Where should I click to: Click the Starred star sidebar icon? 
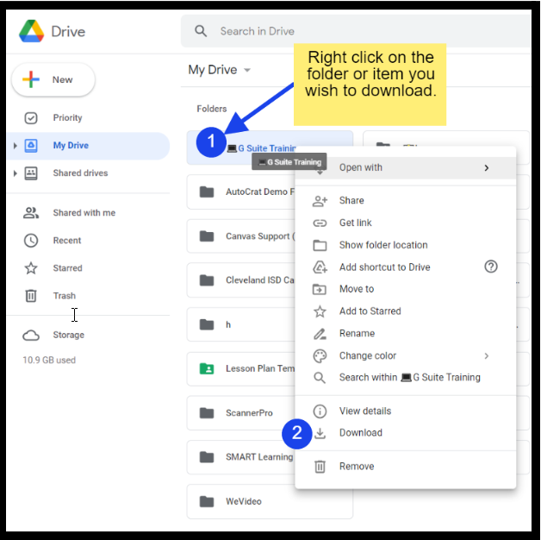[31, 268]
